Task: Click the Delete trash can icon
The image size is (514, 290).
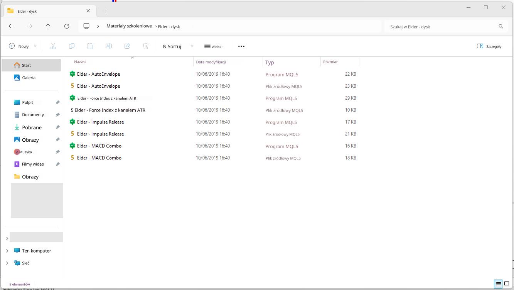Action: [146, 46]
